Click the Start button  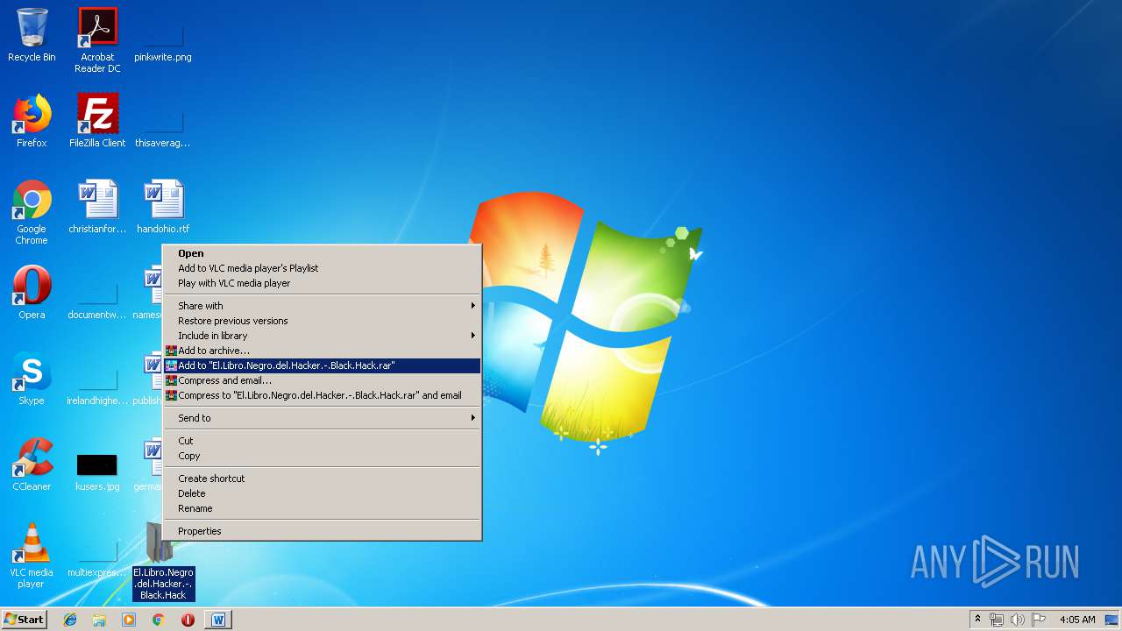tap(25, 620)
